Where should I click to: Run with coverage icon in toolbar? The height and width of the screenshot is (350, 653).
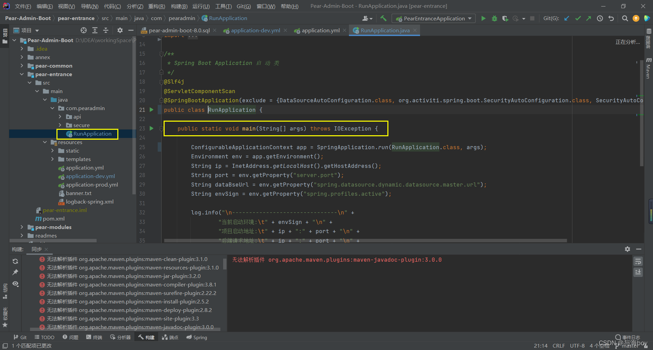coord(505,18)
